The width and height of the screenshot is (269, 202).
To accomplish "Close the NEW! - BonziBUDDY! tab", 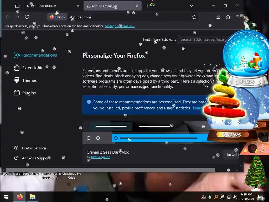I will (x=78, y=6).
